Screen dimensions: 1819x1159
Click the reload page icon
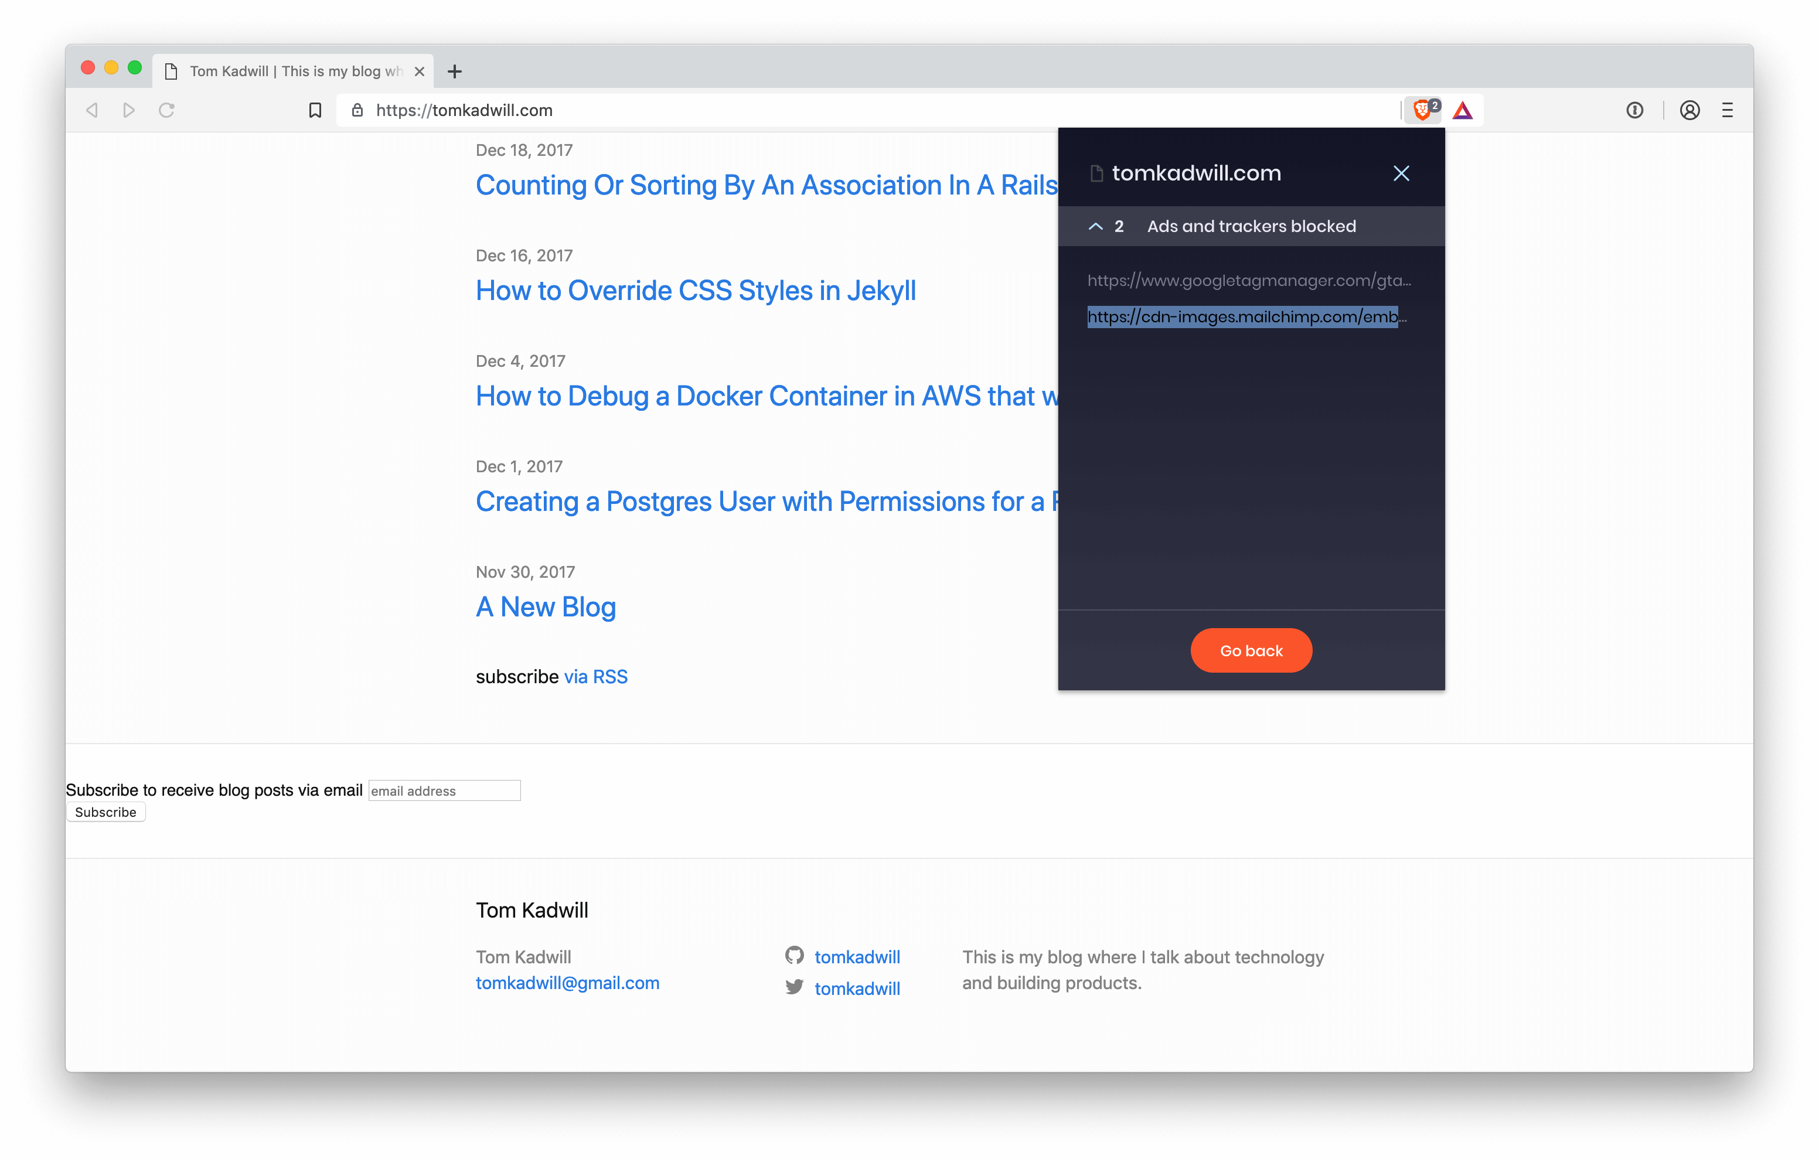pos(168,110)
